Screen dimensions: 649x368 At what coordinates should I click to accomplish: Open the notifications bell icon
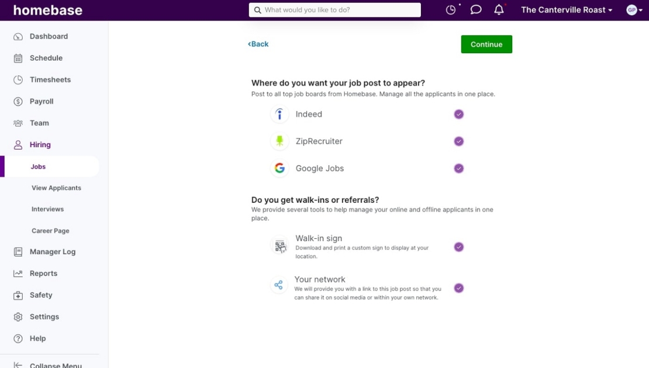pyautogui.click(x=499, y=9)
